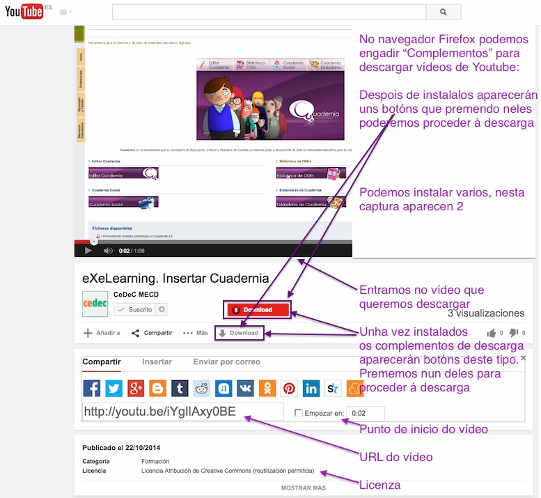Share on Tuenti
This screenshot has height=498, width=541.
point(224,388)
